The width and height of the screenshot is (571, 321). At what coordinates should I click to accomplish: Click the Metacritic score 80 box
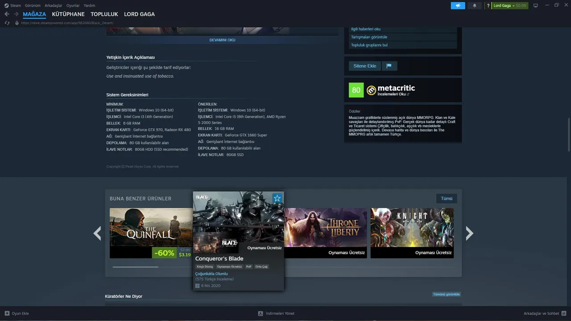pos(356,90)
